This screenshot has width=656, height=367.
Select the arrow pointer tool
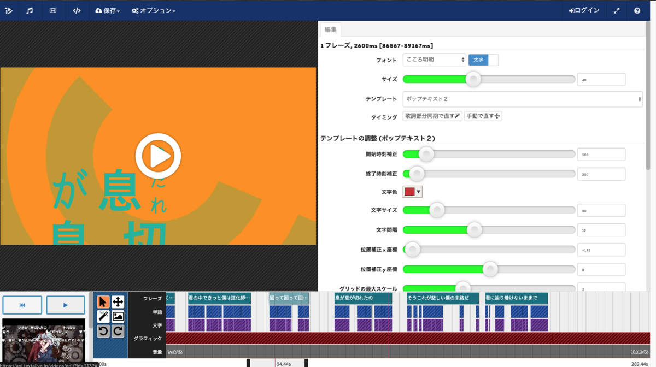click(x=103, y=302)
